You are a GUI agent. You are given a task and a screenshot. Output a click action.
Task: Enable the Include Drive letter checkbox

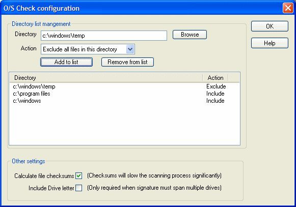click(79, 188)
